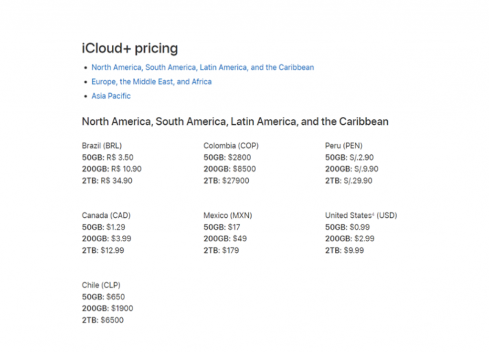Select Chile's 2TB $6500 price line
The height and width of the screenshot is (352, 489).
point(102,320)
